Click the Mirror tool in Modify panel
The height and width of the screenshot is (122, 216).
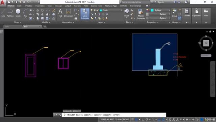(42, 14)
